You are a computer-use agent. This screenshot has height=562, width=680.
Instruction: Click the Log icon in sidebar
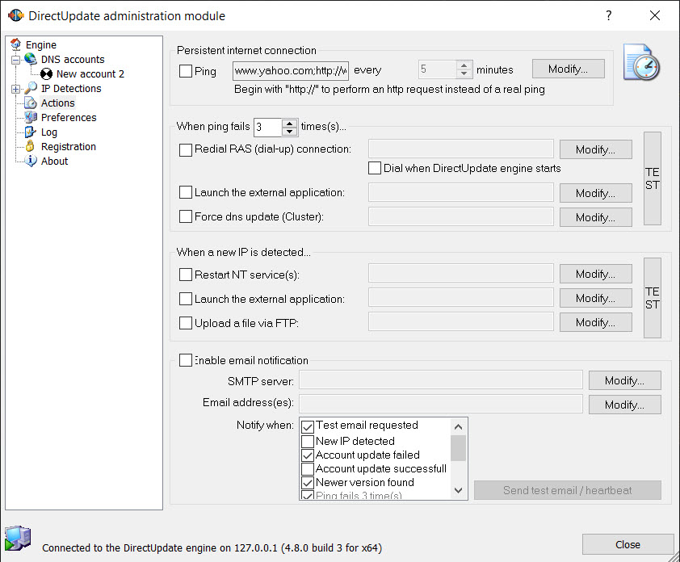(31, 132)
